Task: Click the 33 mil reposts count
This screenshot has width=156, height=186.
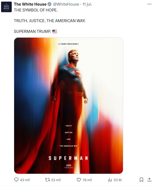Action: tap(56, 180)
